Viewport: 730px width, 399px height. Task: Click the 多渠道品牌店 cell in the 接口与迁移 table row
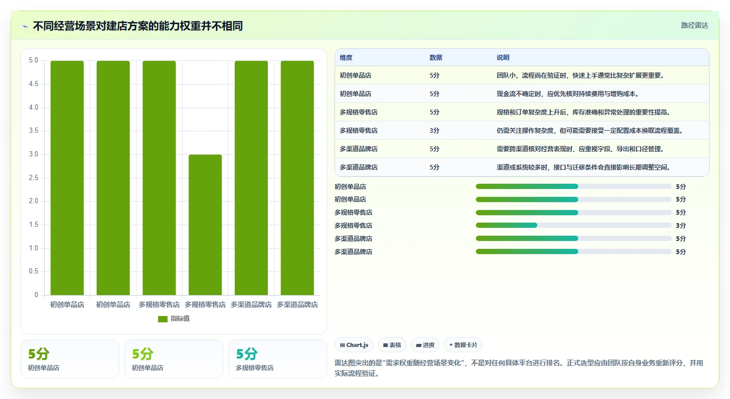click(x=359, y=167)
